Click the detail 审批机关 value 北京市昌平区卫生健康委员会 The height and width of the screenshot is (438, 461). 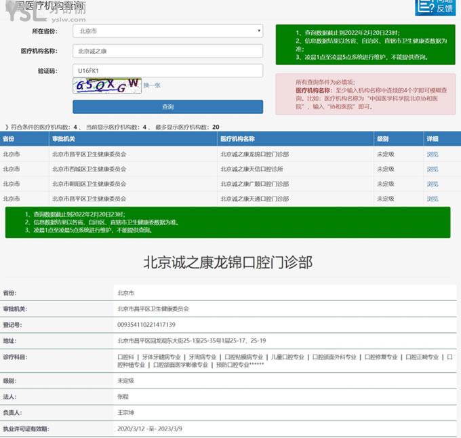pyautogui.click(x=153, y=308)
